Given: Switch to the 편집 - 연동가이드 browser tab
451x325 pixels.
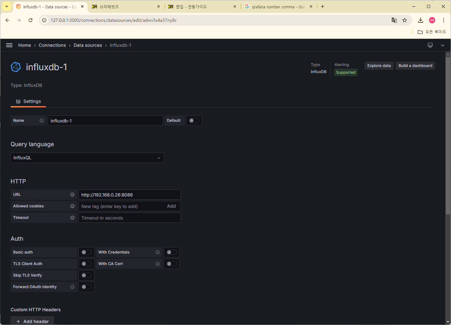Looking at the screenshot, I should point(202,7).
